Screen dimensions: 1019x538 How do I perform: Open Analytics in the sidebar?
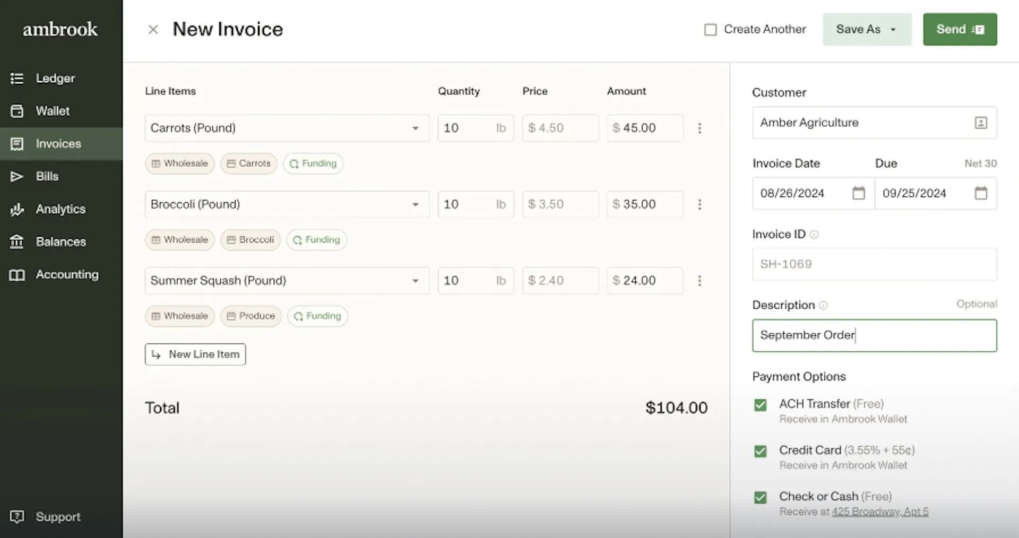coord(61,209)
